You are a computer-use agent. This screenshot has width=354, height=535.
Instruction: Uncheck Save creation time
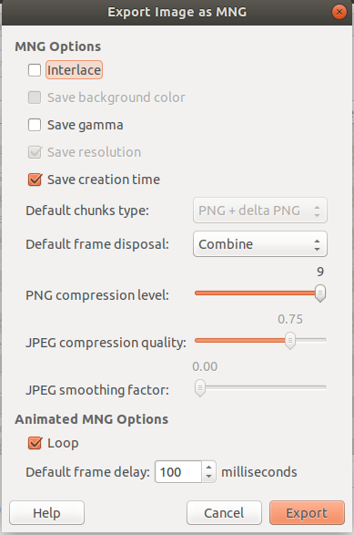click(35, 180)
